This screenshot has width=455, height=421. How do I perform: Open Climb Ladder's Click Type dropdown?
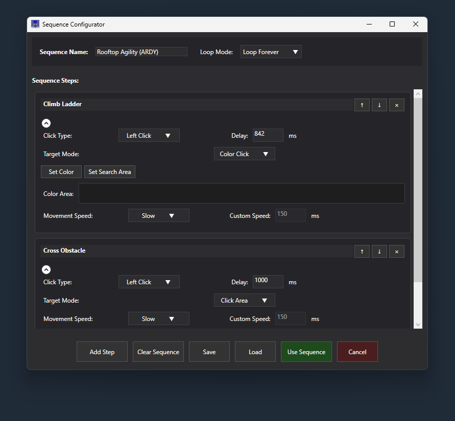pyautogui.click(x=149, y=135)
